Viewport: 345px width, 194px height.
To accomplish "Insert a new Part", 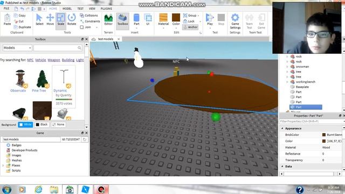I will click(x=136, y=19).
